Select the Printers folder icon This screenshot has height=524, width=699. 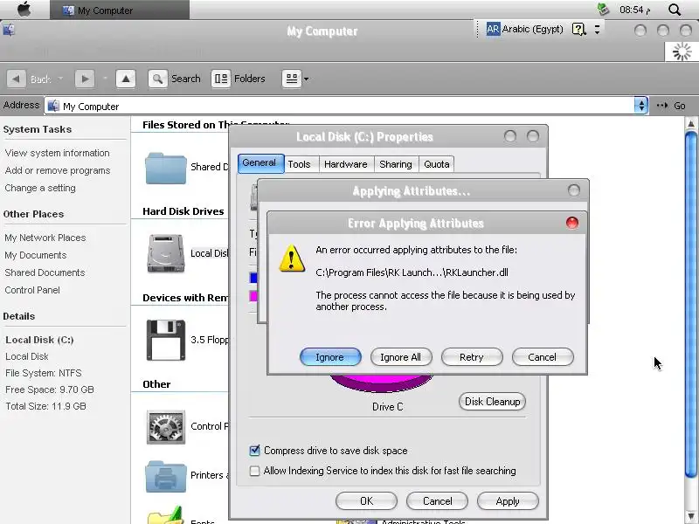pos(165,476)
